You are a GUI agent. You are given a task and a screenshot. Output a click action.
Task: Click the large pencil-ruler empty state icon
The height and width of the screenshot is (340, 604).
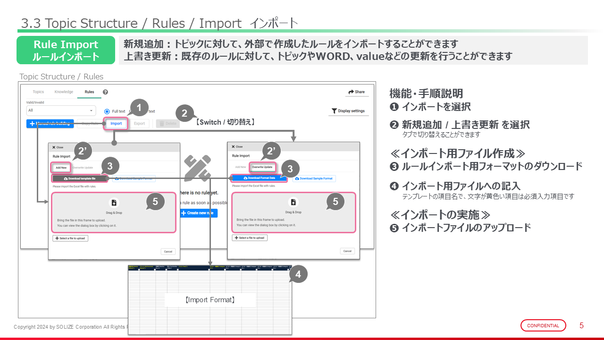coord(197,168)
